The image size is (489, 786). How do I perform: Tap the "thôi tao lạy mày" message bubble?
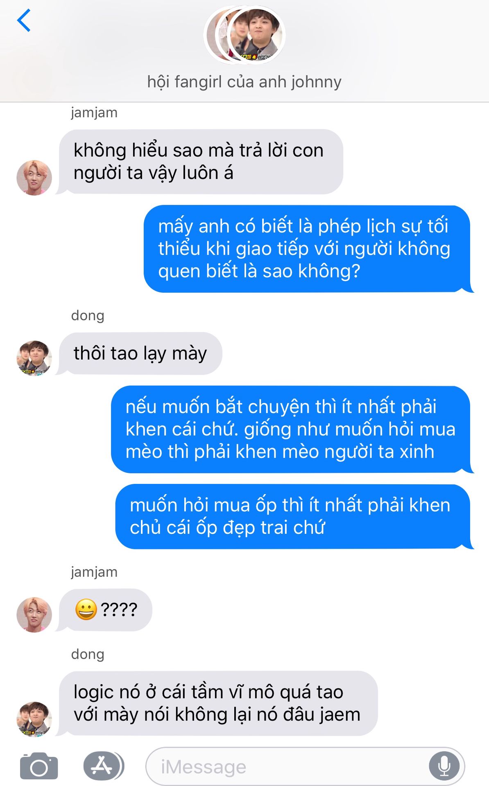pos(140,353)
